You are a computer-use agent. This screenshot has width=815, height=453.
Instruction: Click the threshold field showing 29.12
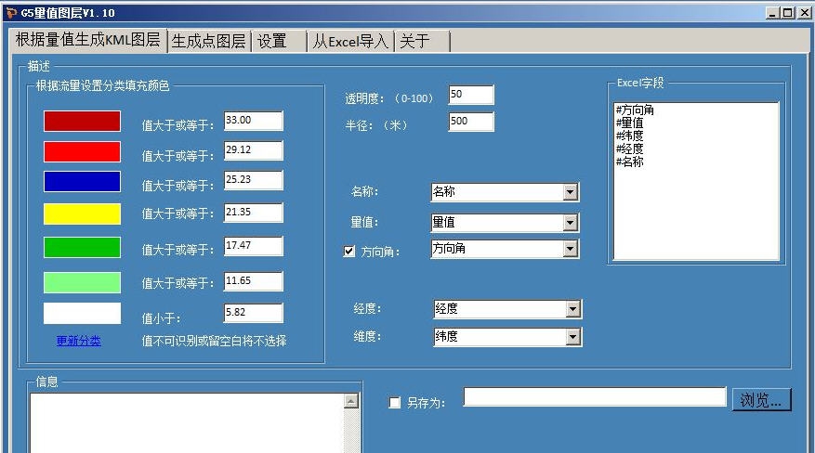point(254,150)
